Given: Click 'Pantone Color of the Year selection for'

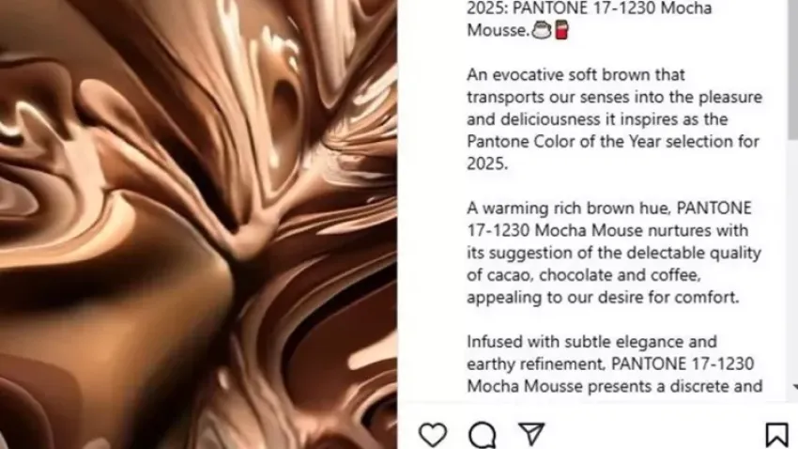Looking at the screenshot, I should pyautogui.click(x=613, y=142).
